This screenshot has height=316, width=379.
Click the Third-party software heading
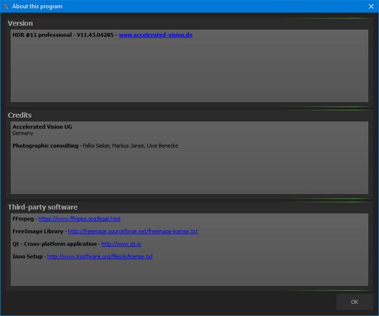[x=43, y=207]
